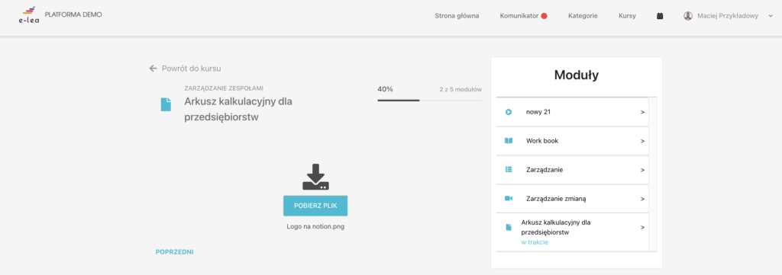782x275 pixels.
Task: Expand the nowy 21 module chevron
Action: click(x=642, y=113)
